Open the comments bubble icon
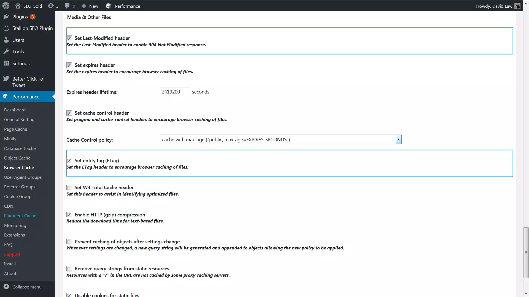This screenshot has width=529, height=297. click(x=67, y=6)
